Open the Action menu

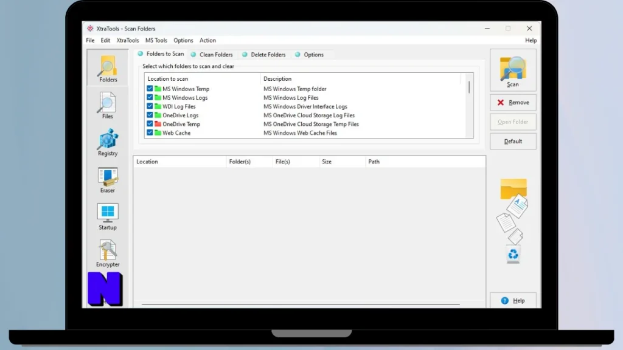pos(207,41)
